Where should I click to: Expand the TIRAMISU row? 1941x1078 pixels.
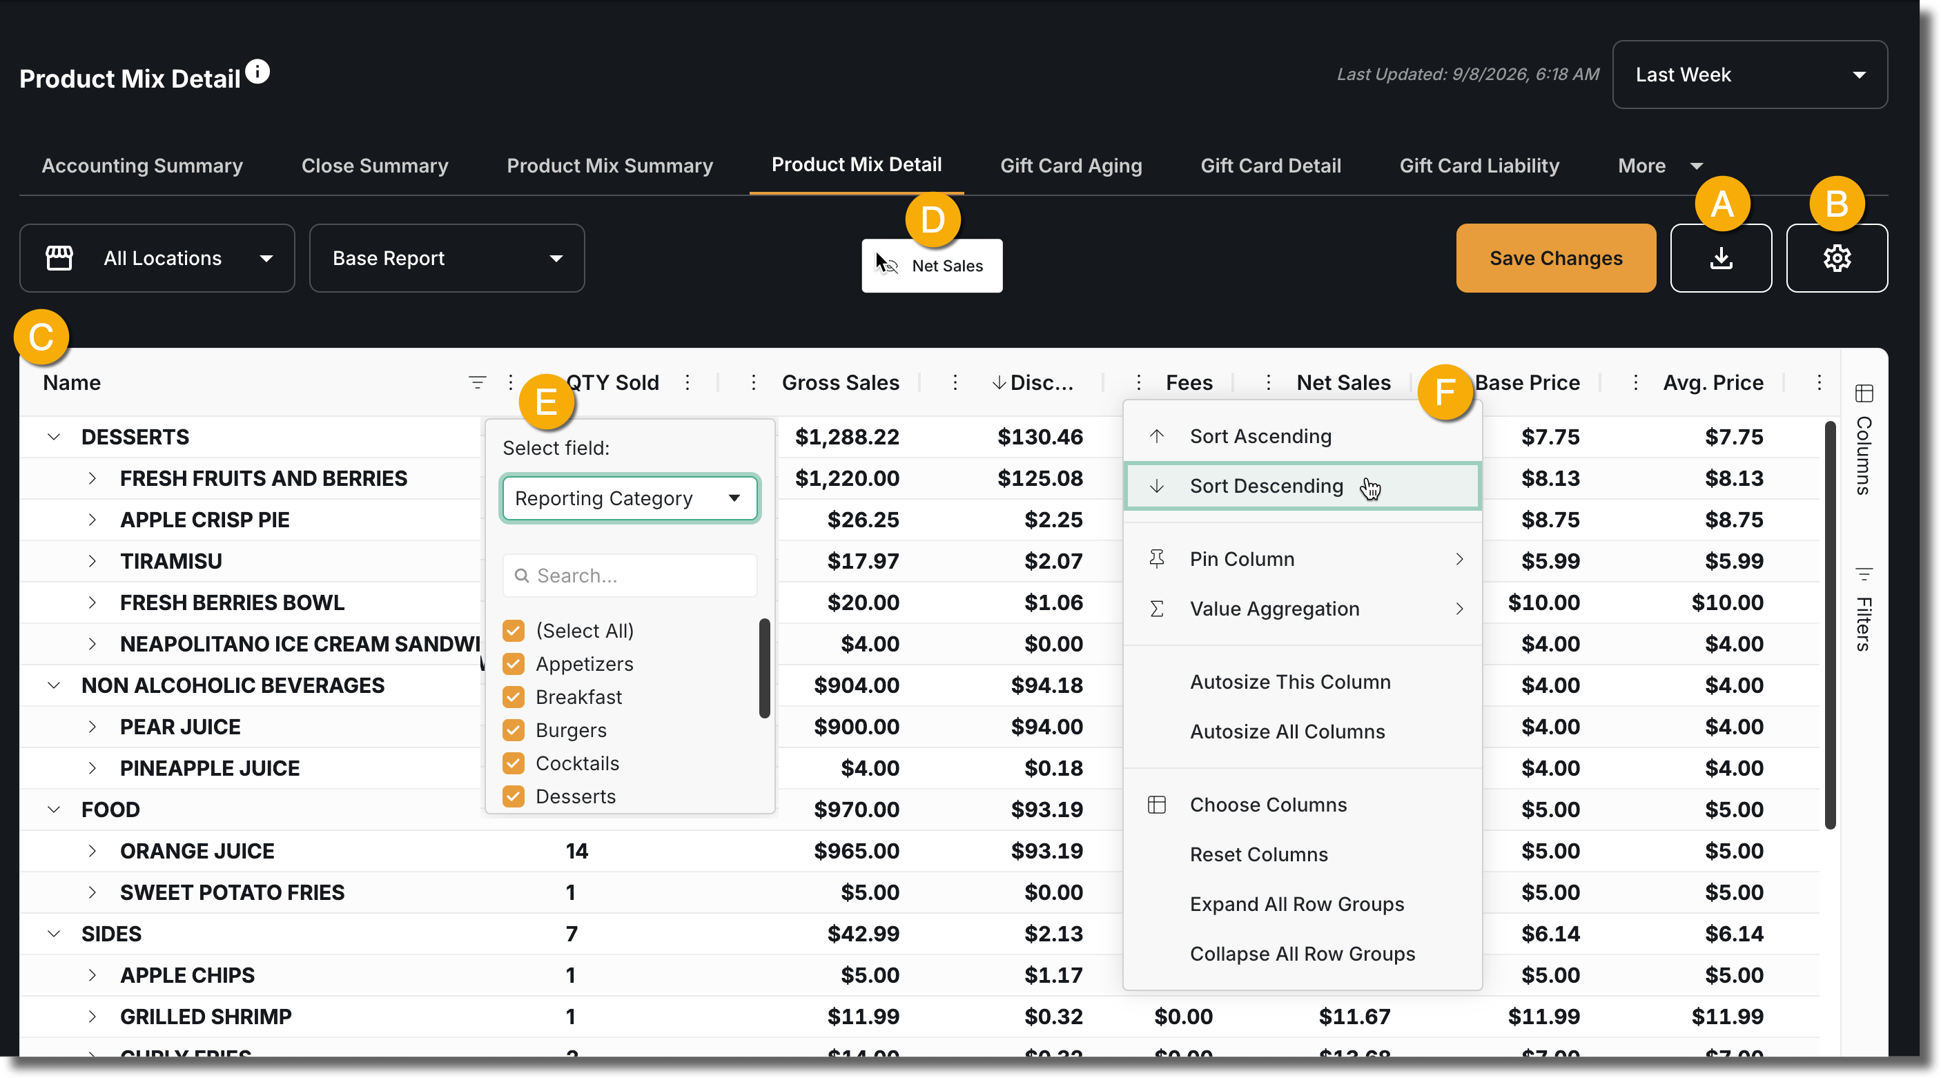(x=92, y=561)
